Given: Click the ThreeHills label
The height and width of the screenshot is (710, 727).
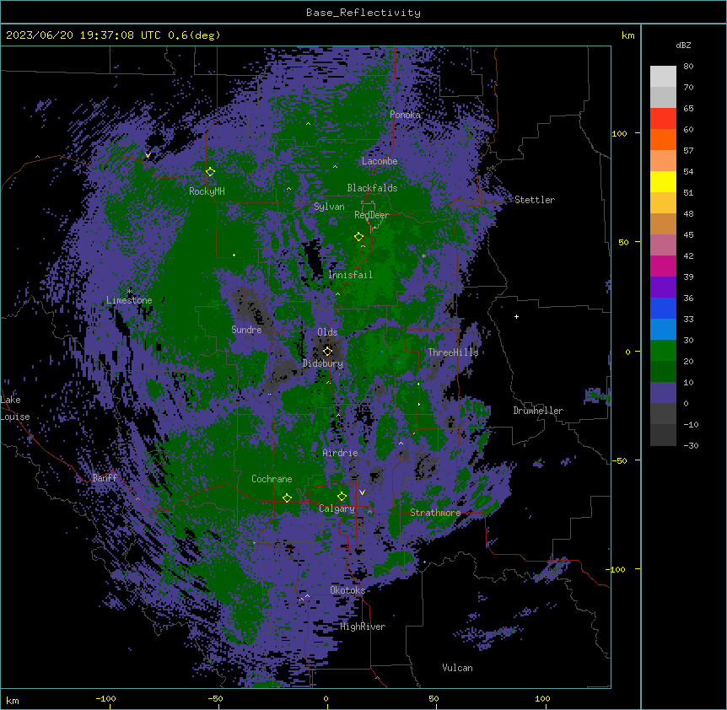Looking at the screenshot, I should (453, 352).
